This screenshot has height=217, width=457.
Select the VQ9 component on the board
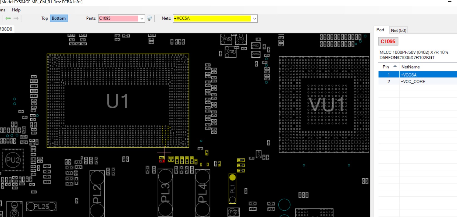click(x=256, y=54)
